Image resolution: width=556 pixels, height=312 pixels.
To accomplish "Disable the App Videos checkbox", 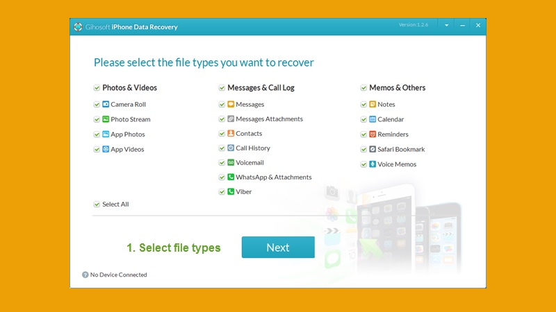I will (x=97, y=149).
